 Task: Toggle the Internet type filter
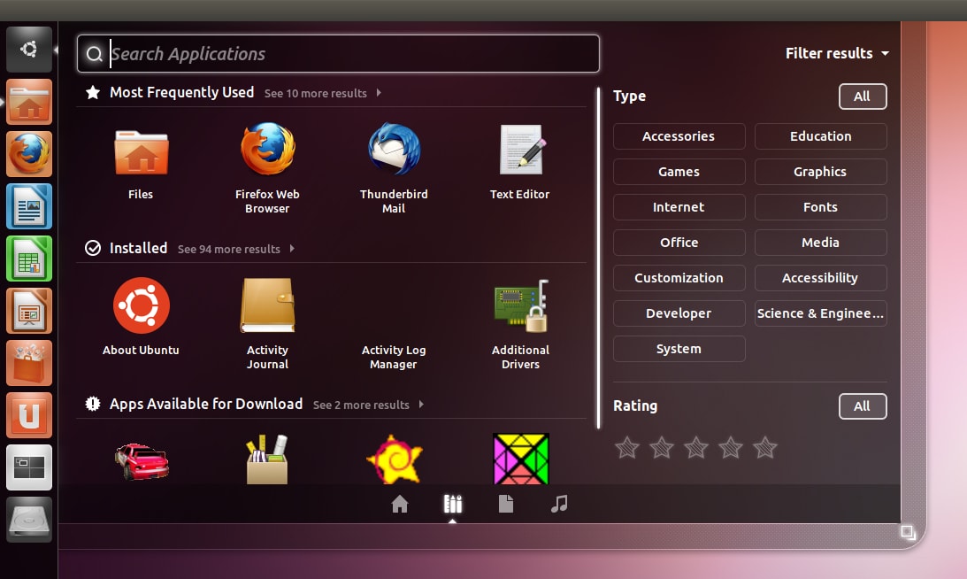pos(679,207)
